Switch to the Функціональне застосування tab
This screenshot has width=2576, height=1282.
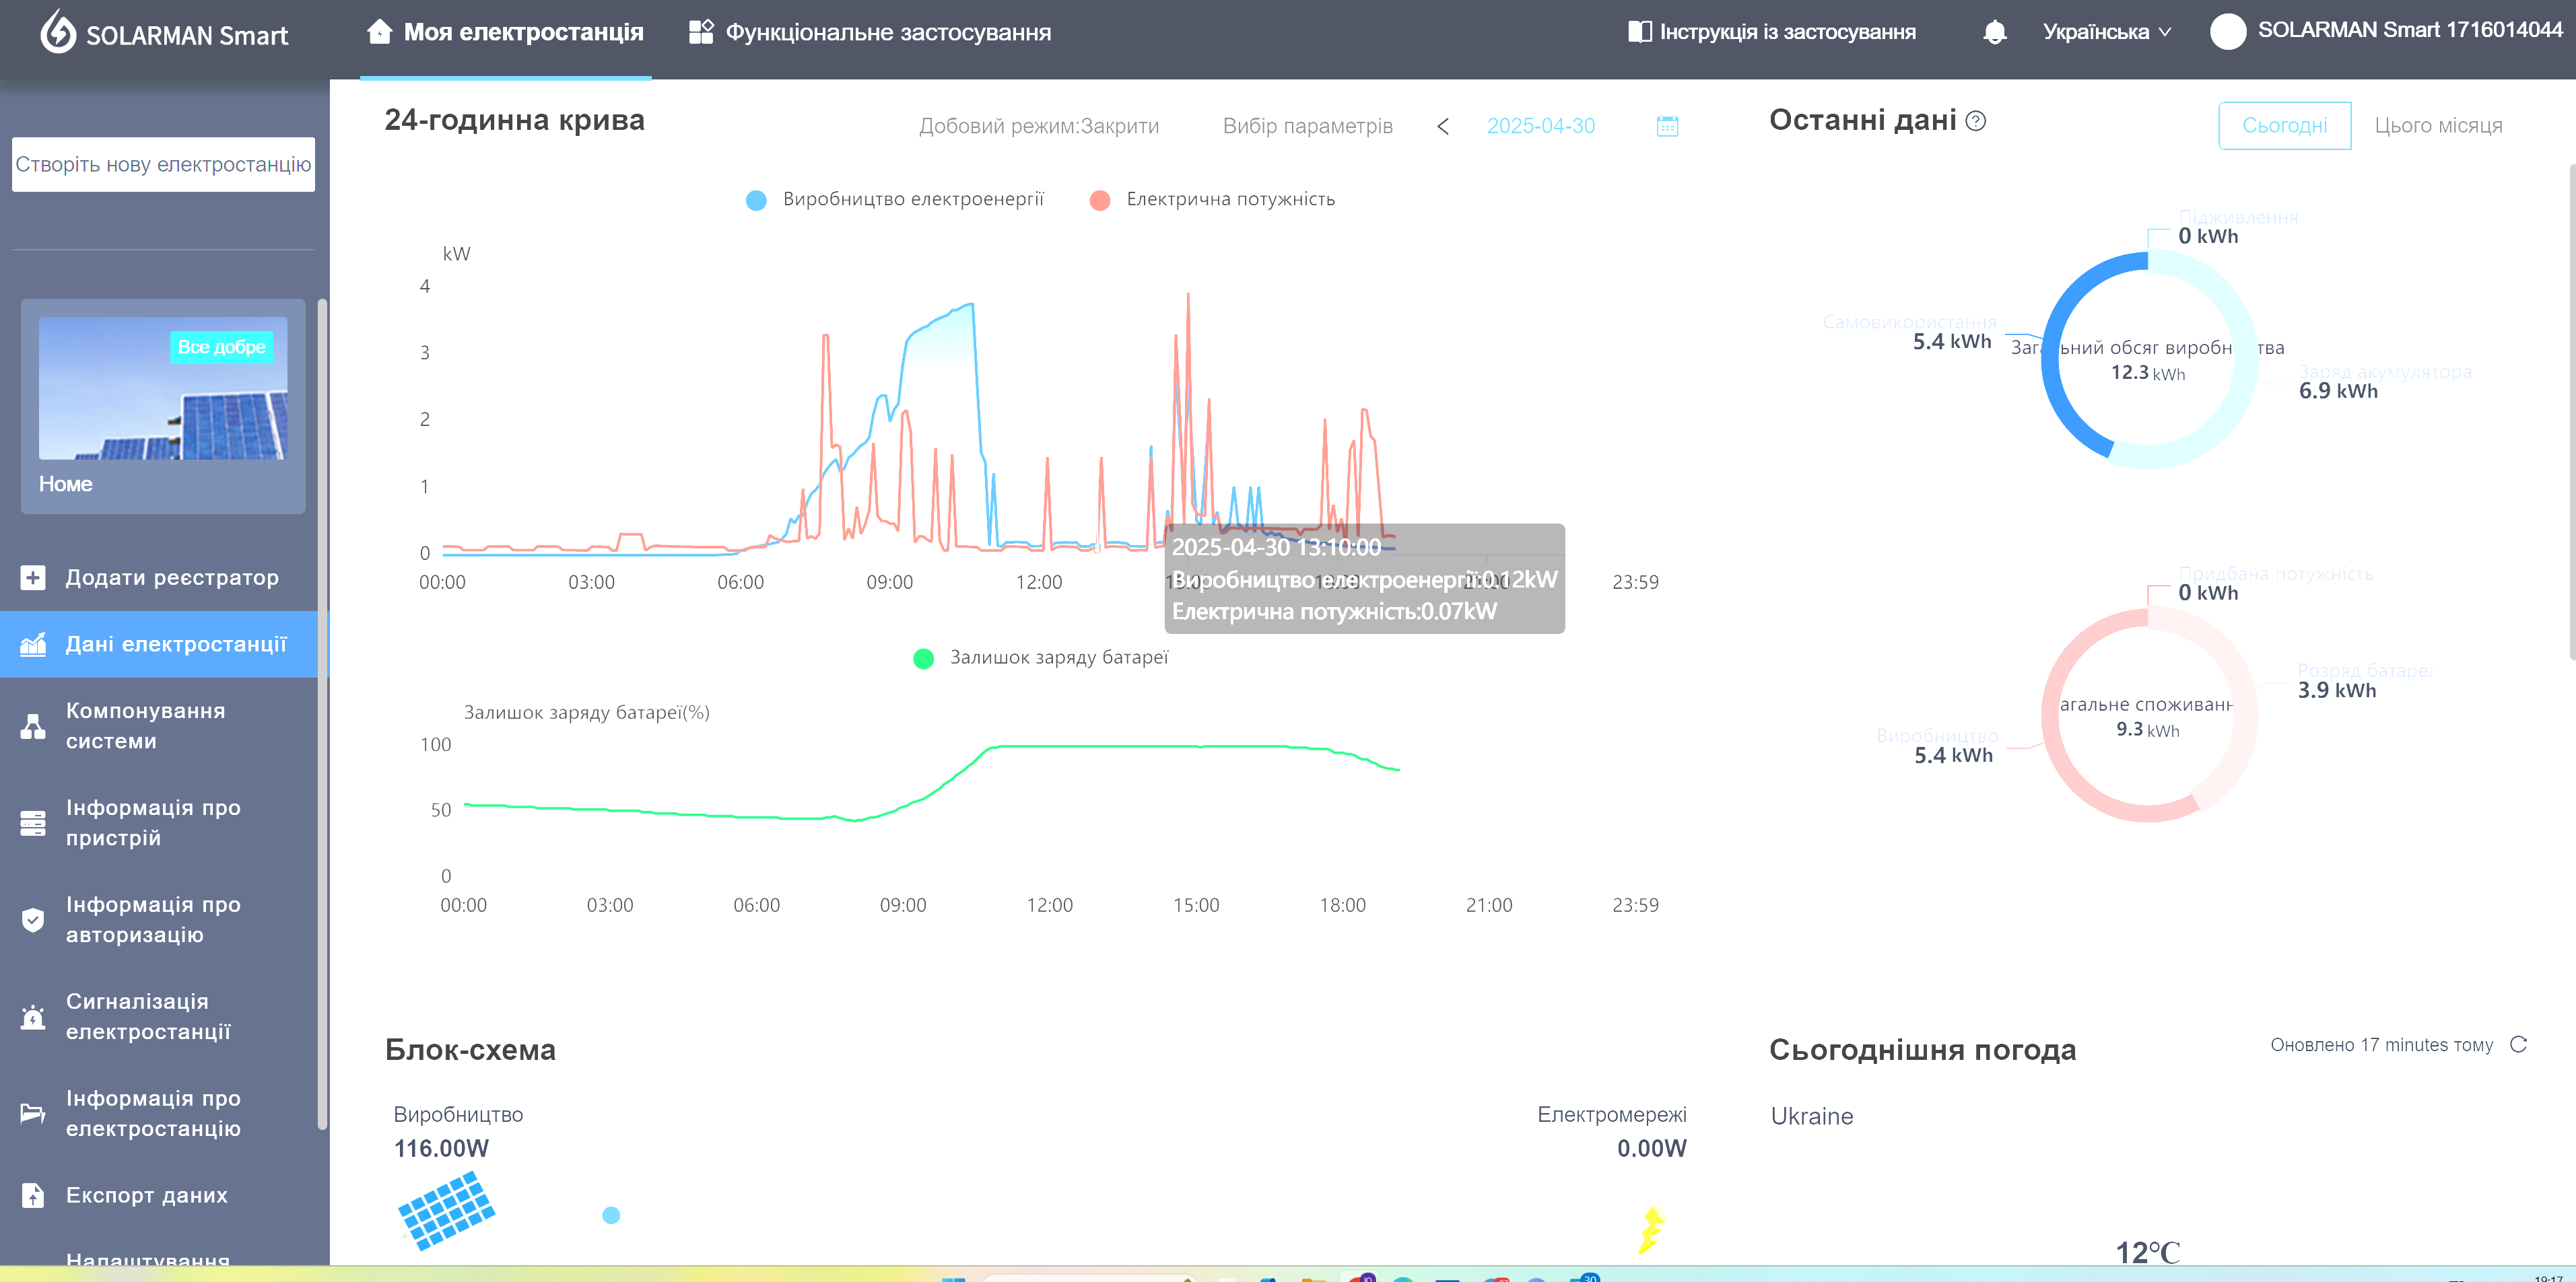(870, 33)
